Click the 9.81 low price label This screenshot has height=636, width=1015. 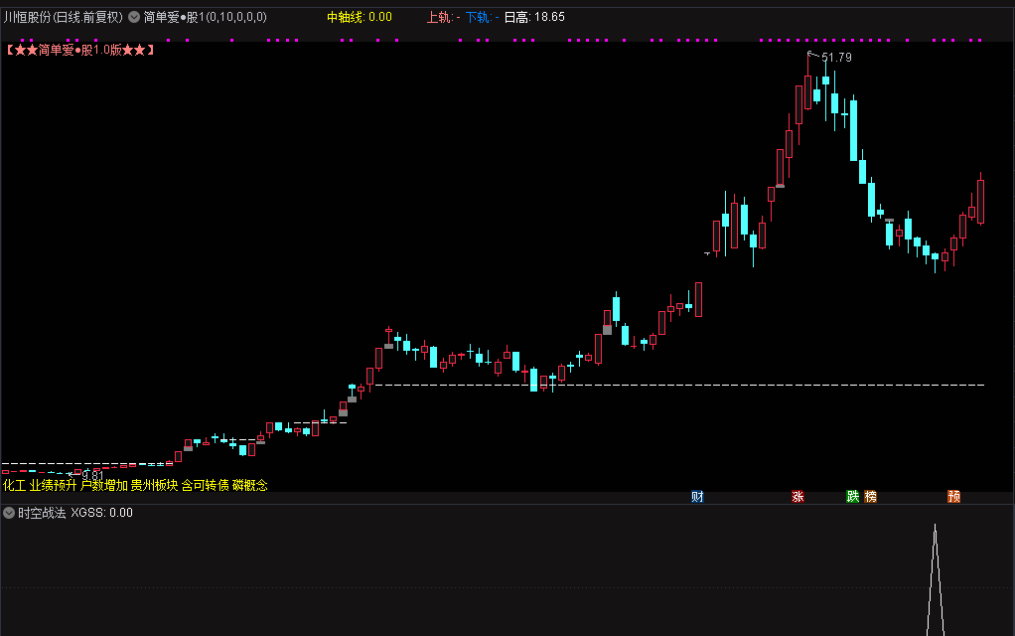pyautogui.click(x=92, y=476)
